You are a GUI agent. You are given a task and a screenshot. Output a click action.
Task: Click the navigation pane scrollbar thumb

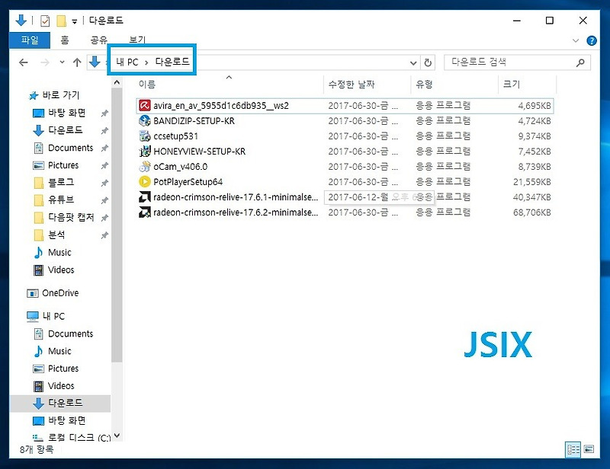point(117,225)
